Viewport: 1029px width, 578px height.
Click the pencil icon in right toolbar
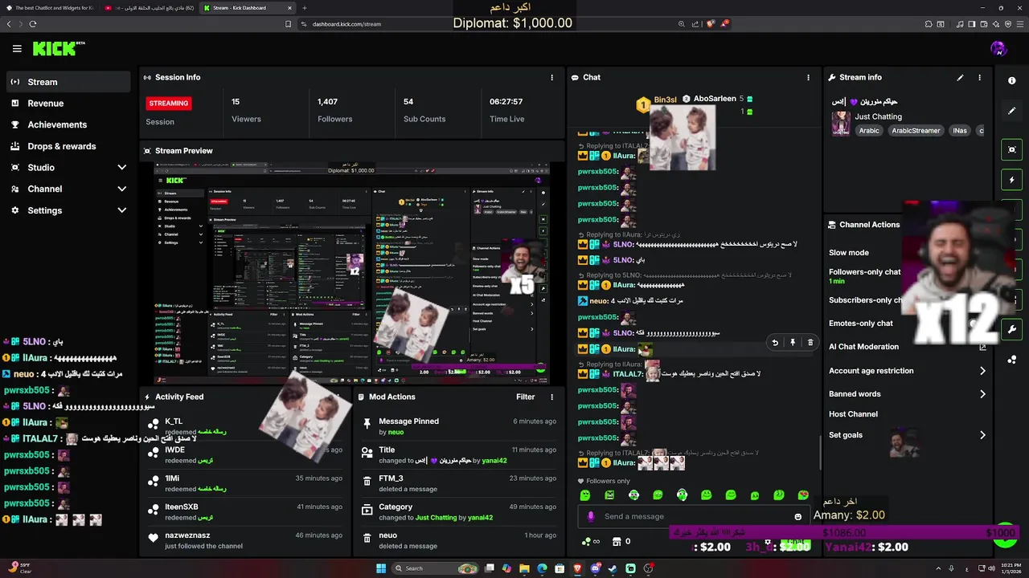1012,110
